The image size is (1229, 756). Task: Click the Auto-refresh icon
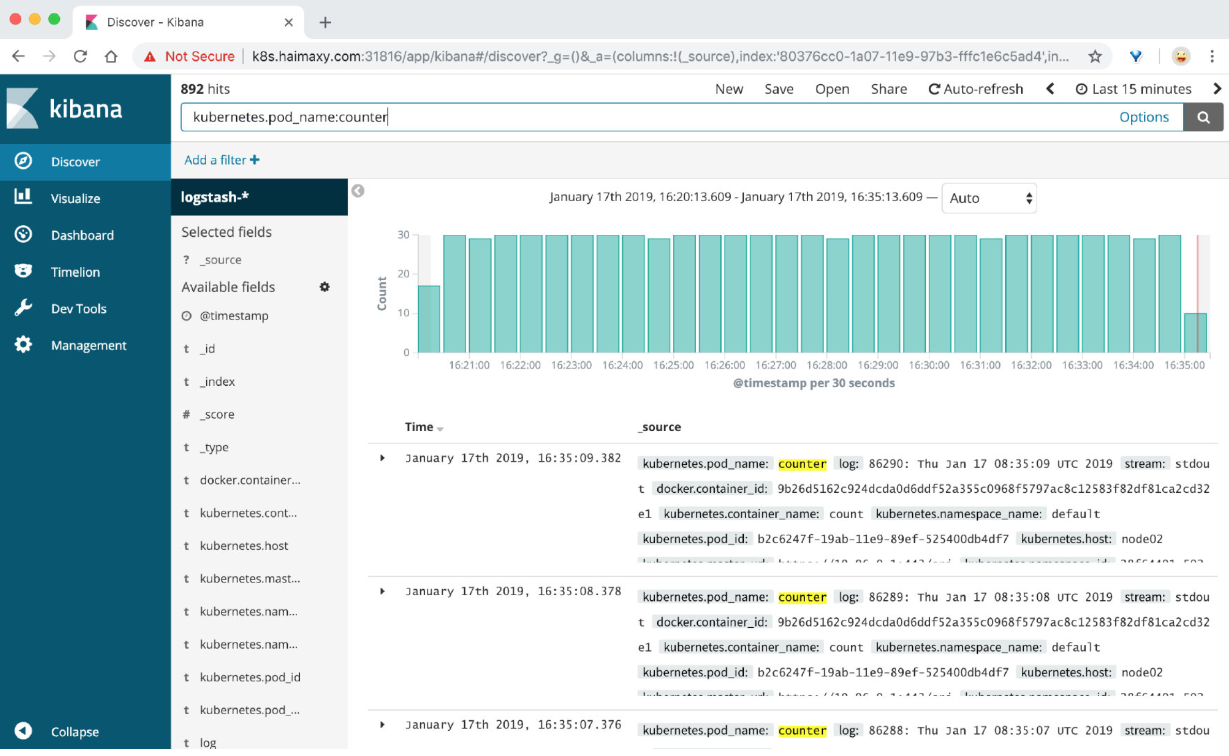934,89
